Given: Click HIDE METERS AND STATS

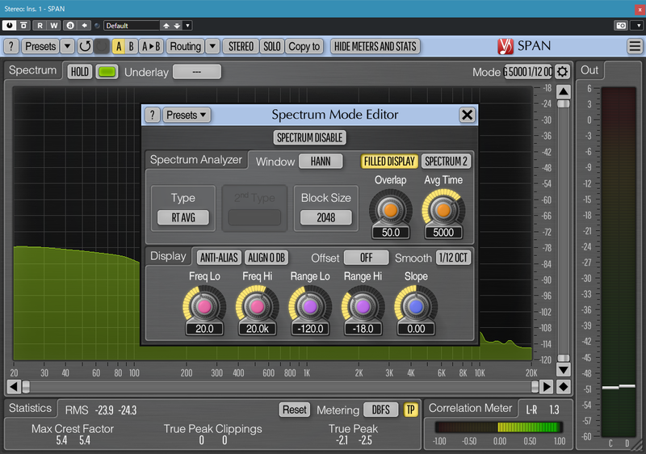Looking at the screenshot, I should tap(375, 46).
